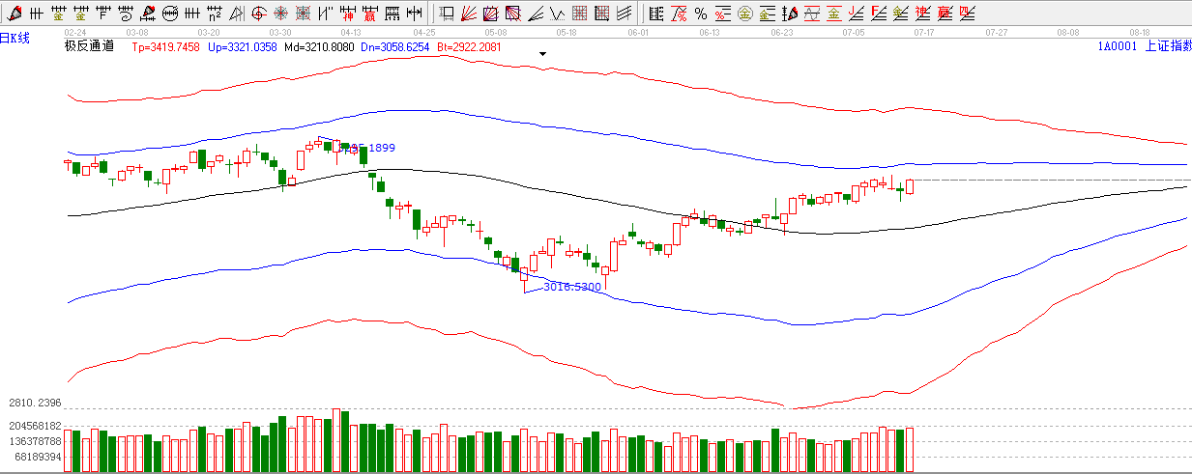Screen dimensions: 1192x474
Task: Click the last red volume bar
Action: click(x=910, y=450)
